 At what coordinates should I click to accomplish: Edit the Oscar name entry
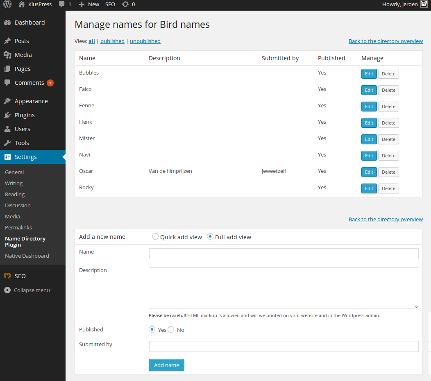[369, 172]
